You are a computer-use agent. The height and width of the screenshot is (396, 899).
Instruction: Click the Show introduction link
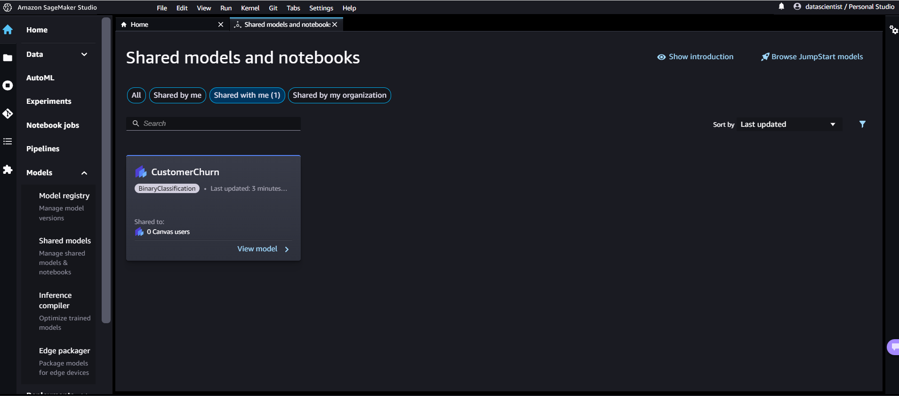[x=701, y=57]
